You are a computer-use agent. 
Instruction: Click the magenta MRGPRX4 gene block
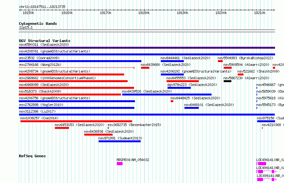click(x=120, y=164)
